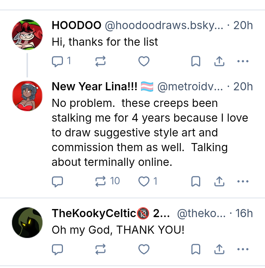Reply to HOODOO's post
265x268 pixels.
coord(57,62)
